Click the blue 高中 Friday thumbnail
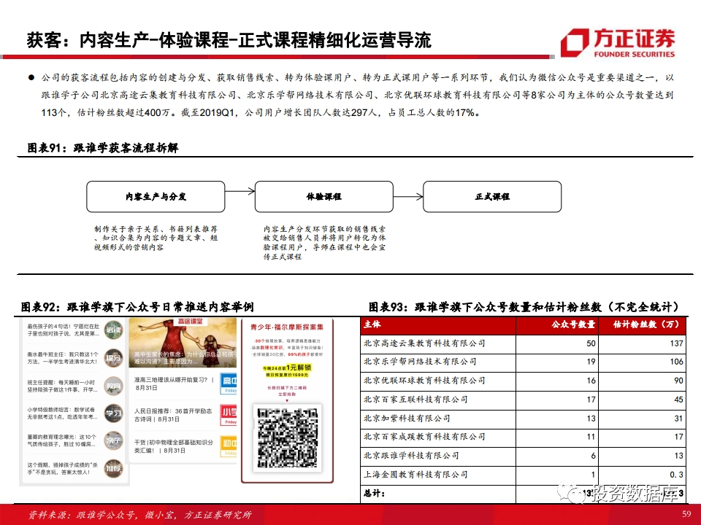The width and height of the screenshot is (701, 525). coord(229,384)
